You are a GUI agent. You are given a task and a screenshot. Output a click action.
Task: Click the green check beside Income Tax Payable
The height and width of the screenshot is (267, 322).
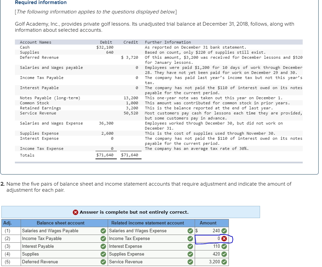tap(103, 239)
